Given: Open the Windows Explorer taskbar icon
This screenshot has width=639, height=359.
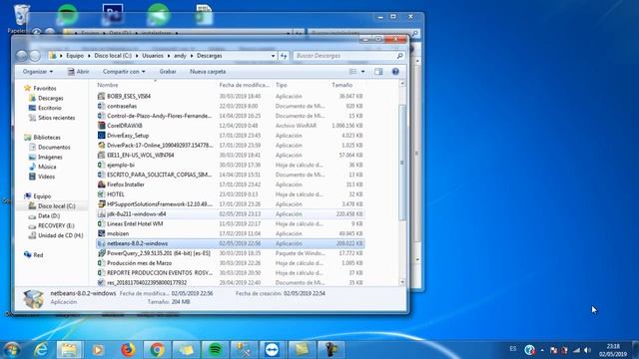Looking at the screenshot, I should pyautogui.click(x=69, y=350).
